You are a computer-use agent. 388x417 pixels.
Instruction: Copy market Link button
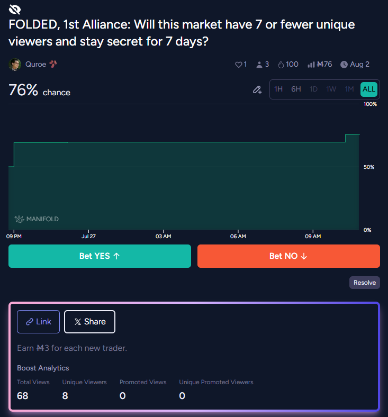[x=38, y=322]
